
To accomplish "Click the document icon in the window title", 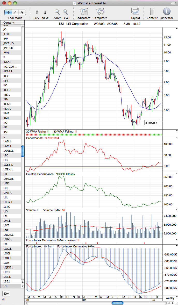I will coord(74,3).
